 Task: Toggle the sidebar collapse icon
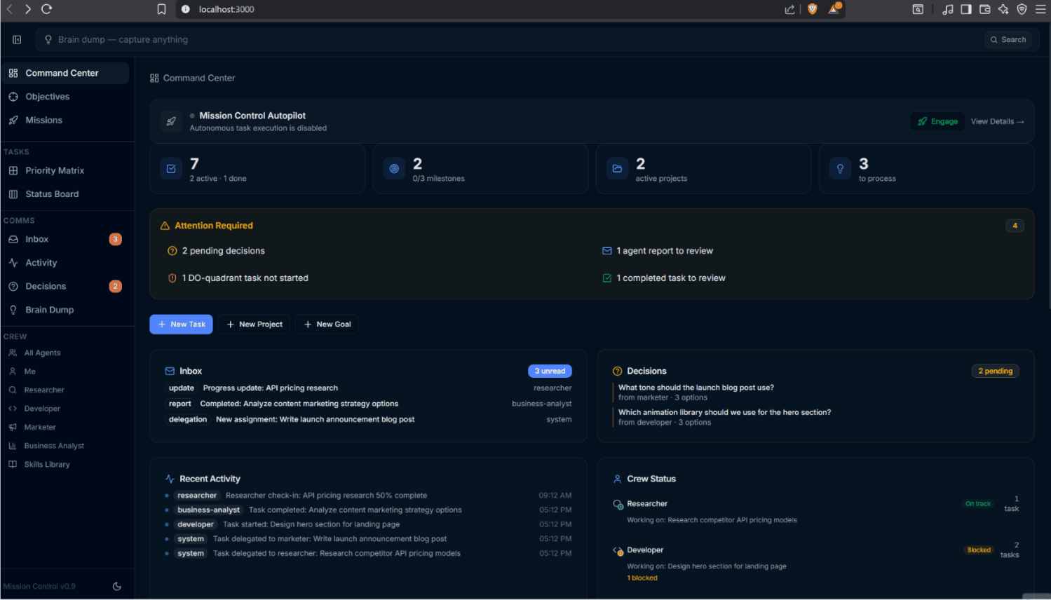click(x=17, y=40)
